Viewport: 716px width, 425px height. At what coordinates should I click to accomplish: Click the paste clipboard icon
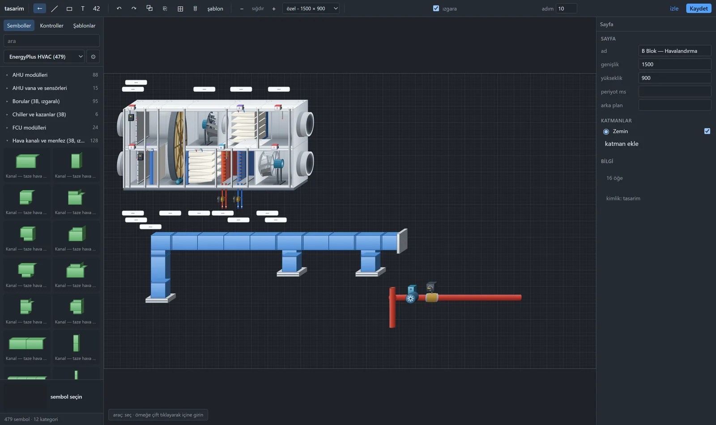(165, 8)
